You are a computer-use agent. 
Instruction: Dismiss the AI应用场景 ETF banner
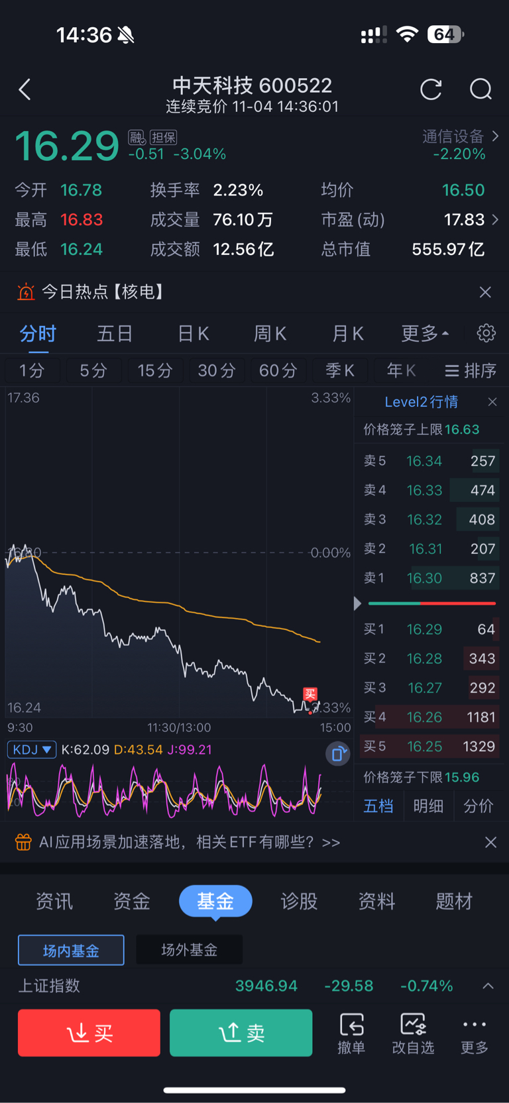pos(490,842)
